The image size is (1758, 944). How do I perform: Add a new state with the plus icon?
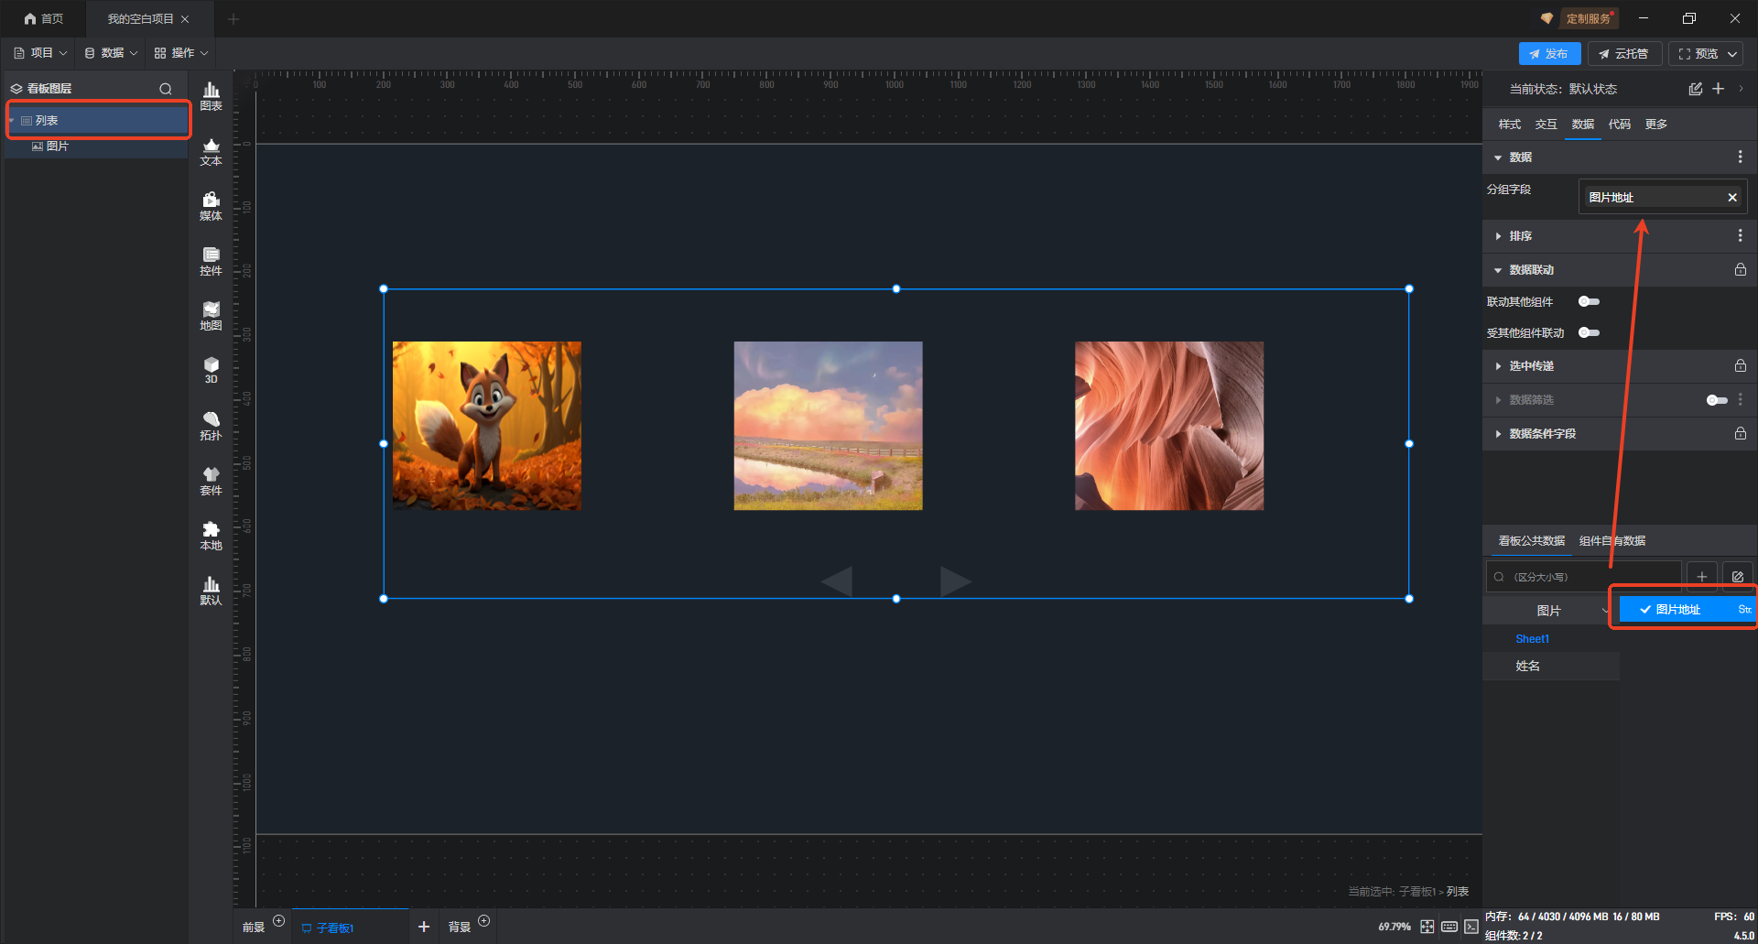1719,89
